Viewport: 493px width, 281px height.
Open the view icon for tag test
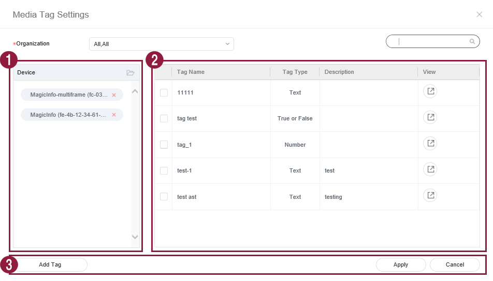pos(430,117)
